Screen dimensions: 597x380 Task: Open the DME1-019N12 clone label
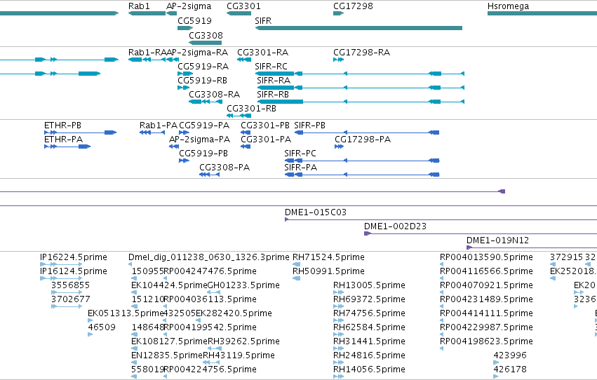[x=497, y=240]
